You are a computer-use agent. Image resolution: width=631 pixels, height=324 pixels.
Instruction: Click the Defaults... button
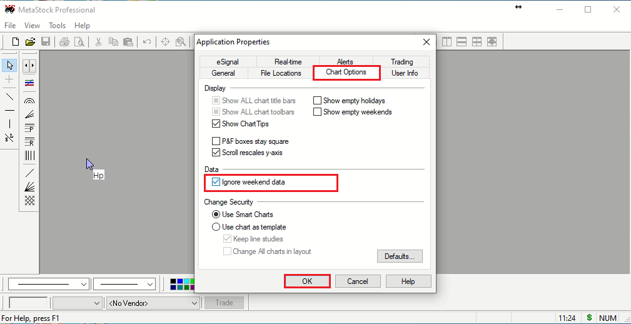coord(400,256)
